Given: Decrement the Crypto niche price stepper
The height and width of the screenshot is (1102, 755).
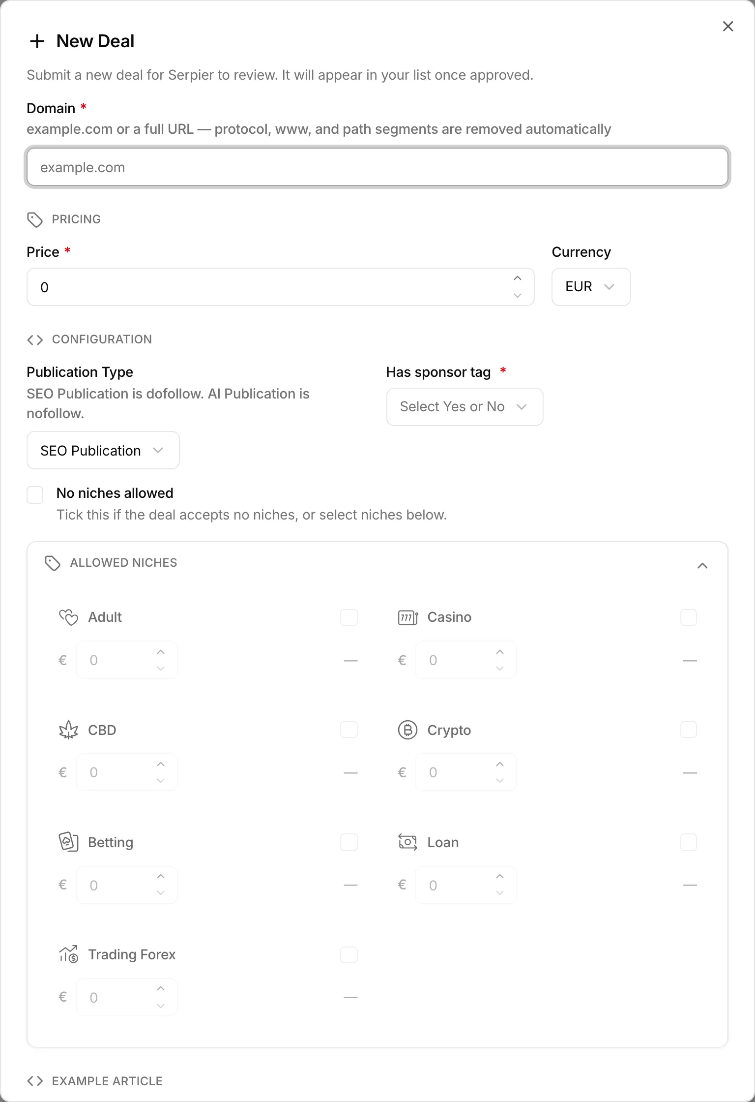Looking at the screenshot, I should [x=500, y=781].
